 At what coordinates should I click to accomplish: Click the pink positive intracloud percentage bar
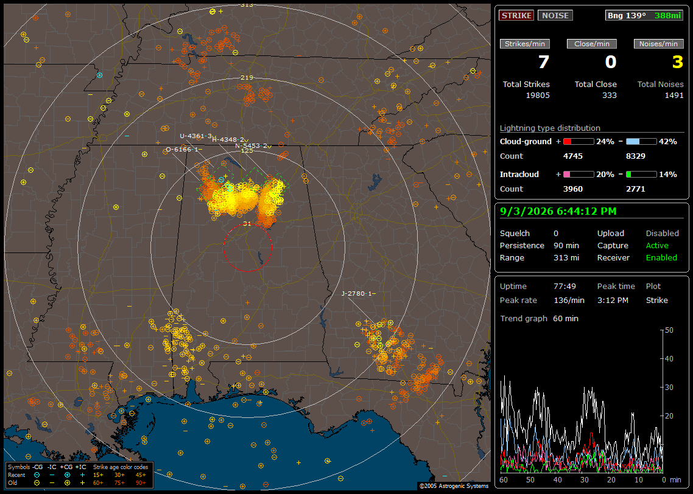(579, 175)
